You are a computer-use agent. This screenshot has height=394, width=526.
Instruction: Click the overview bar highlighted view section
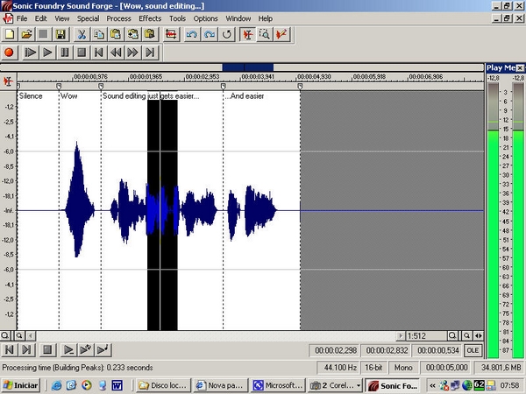pos(248,67)
